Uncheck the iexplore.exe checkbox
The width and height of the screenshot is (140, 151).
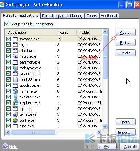pyautogui.click(x=8, y=103)
